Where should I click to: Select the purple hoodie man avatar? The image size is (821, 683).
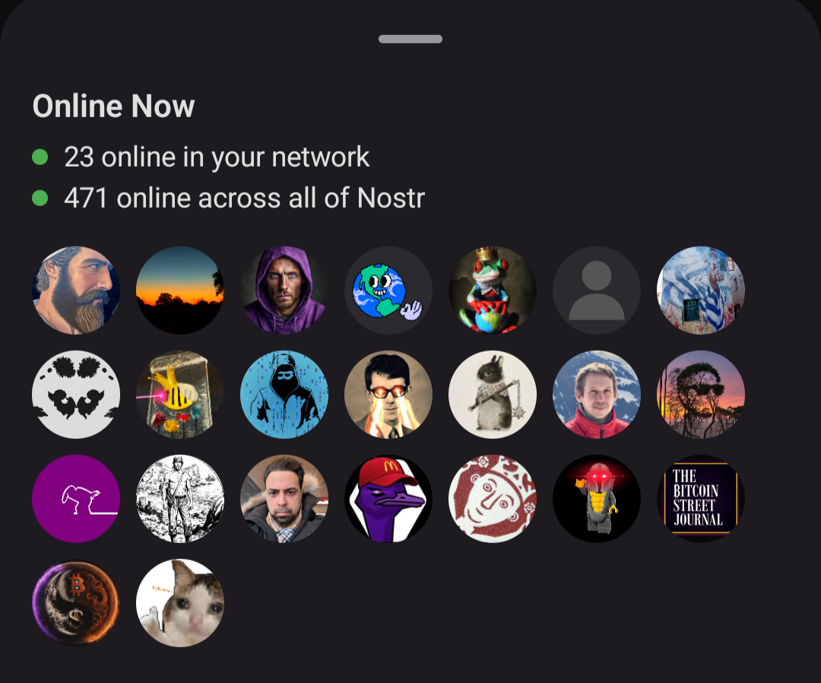pos(284,291)
